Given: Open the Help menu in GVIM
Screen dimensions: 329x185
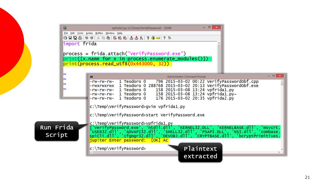Looking at the screenshot, I should [x=120, y=33].
